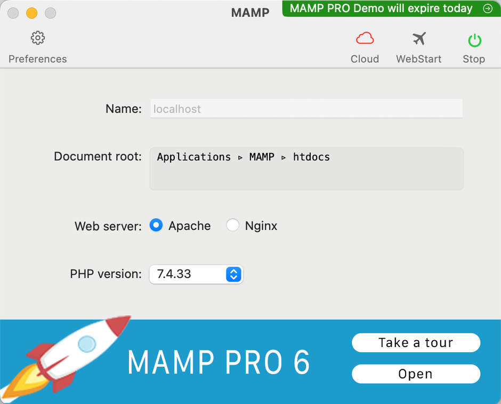
Task: Click the MAMP PRO Demo will expire text
Action: [381, 9]
